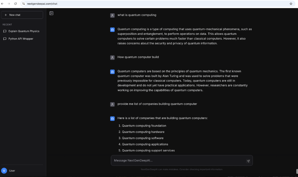
Task: Click the chat icon beside 'Python API Wrapper'
Action: [x=4, y=39]
